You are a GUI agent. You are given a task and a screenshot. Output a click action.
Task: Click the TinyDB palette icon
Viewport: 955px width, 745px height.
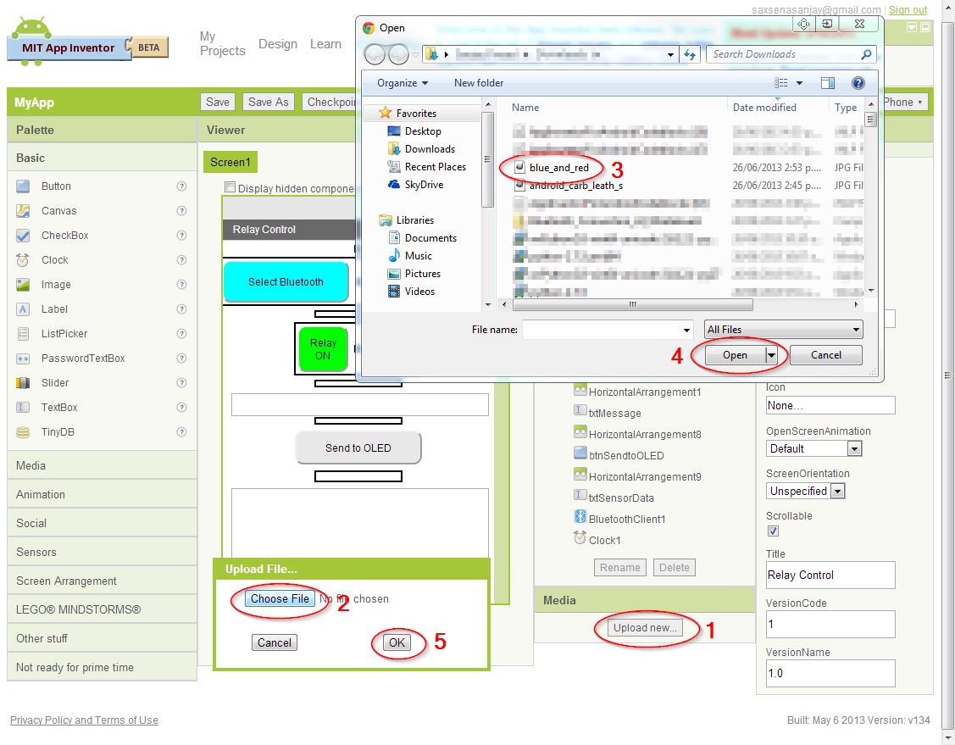point(24,432)
